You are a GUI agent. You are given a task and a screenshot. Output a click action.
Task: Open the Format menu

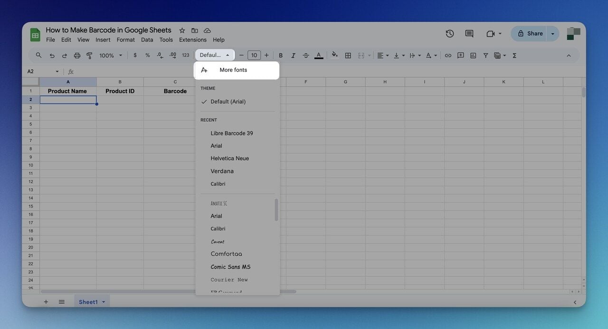tap(126, 40)
